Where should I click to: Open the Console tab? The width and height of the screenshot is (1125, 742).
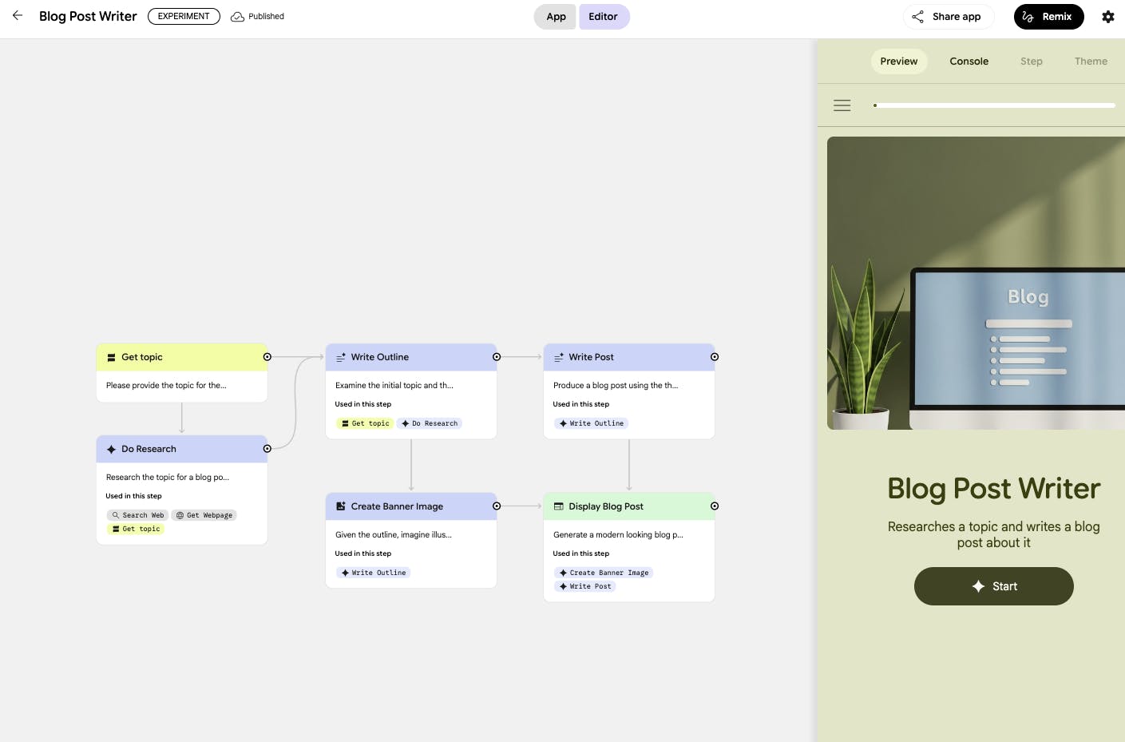coord(969,62)
